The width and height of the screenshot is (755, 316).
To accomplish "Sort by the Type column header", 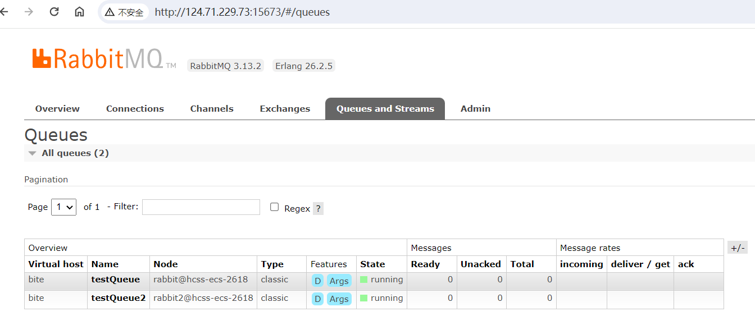I will coord(272,264).
